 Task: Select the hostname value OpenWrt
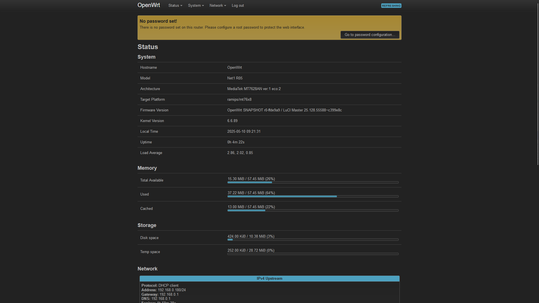tap(235, 68)
